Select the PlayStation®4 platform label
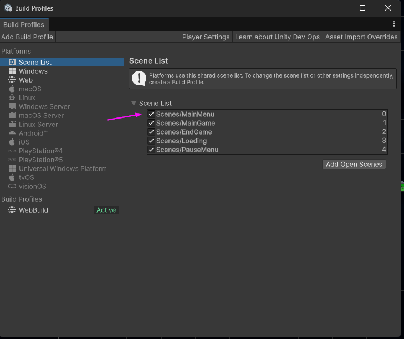This screenshot has height=339, width=404. (x=40, y=151)
